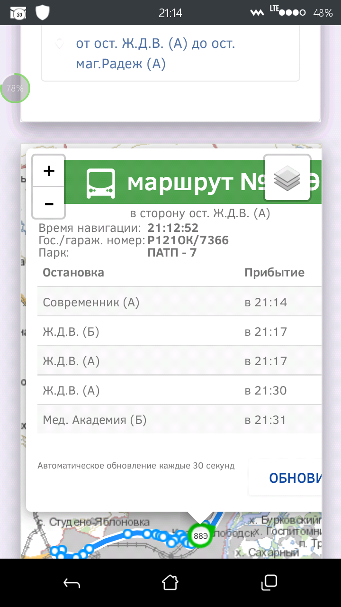This screenshot has height=607, width=341.
Task: Tap the battery 48% indicator
Action: tap(323, 13)
